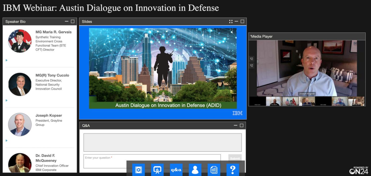Expand bio details for MG Maria R. Gervais
The height and width of the screenshot is (176, 371).
point(6,60)
